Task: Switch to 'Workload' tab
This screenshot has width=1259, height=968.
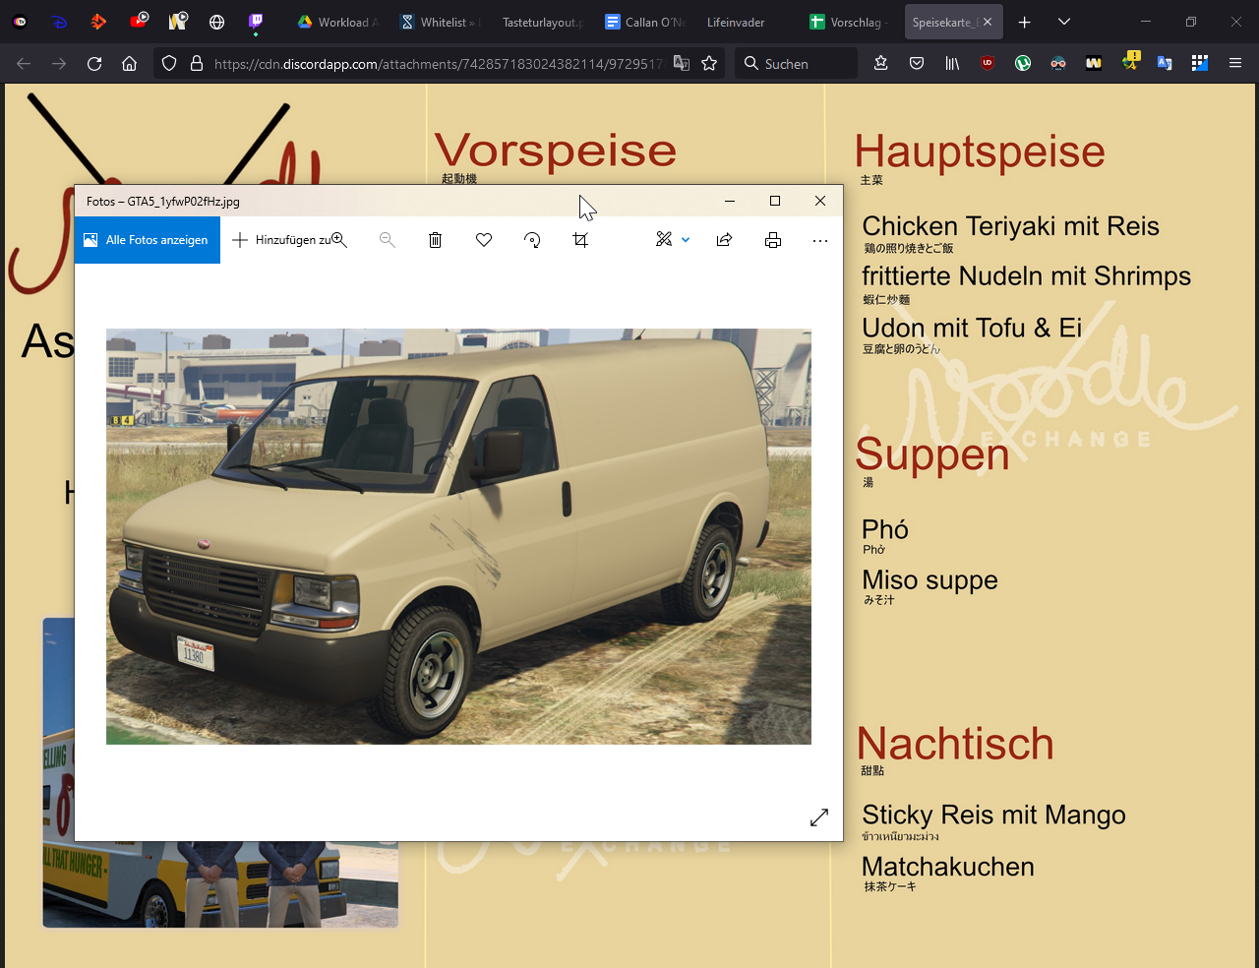Action: point(339,22)
